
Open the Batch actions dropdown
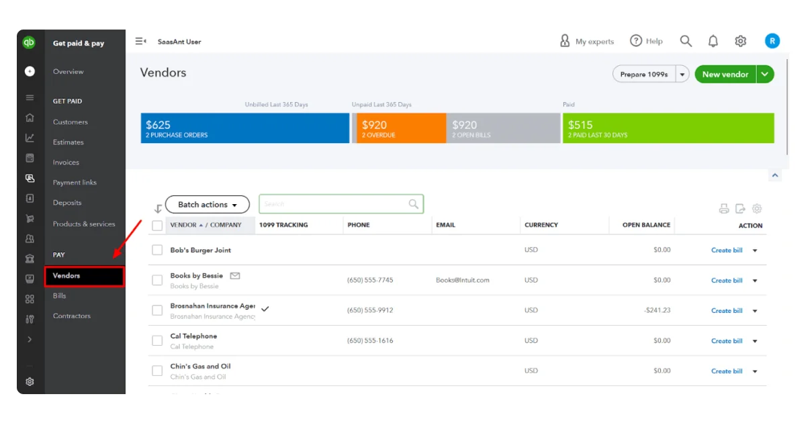(208, 205)
